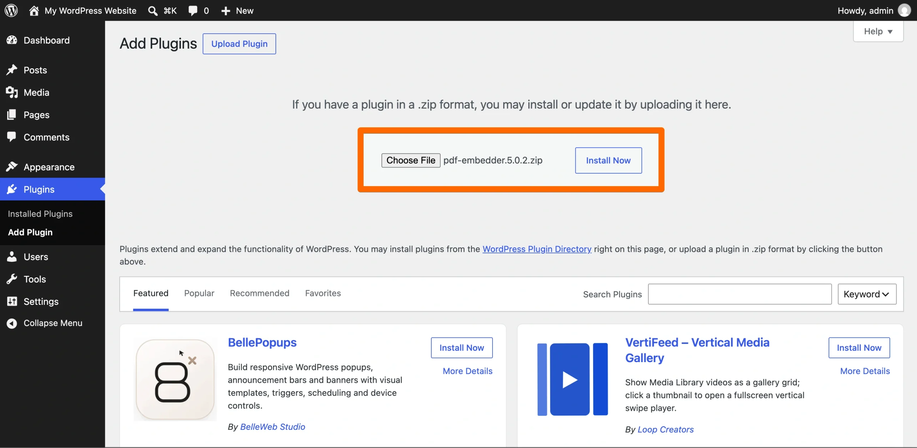This screenshot has width=917, height=448.
Task: Open the BellePopups title link
Action: (262, 342)
